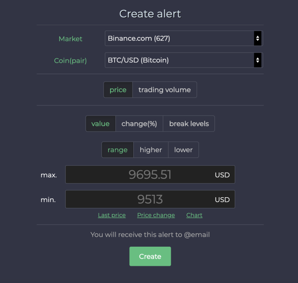Click the green Create button
The width and height of the screenshot is (298, 283).
tap(150, 256)
